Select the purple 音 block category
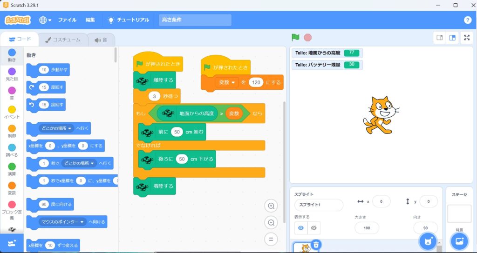This screenshot has width=477, height=253. click(12, 93)
